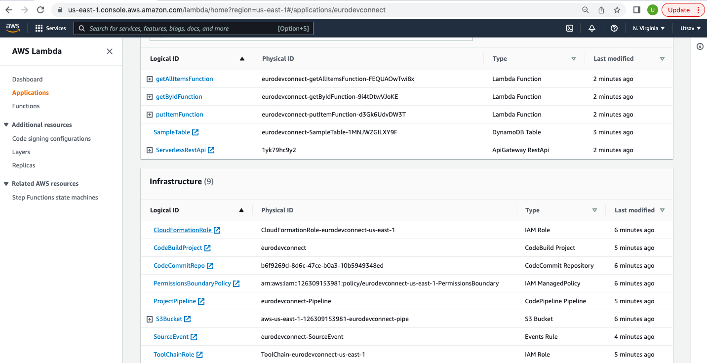Open getAllItemsFunction link
Screen dimensions: 707x363
pyautogui.click(x=185, y=79)
